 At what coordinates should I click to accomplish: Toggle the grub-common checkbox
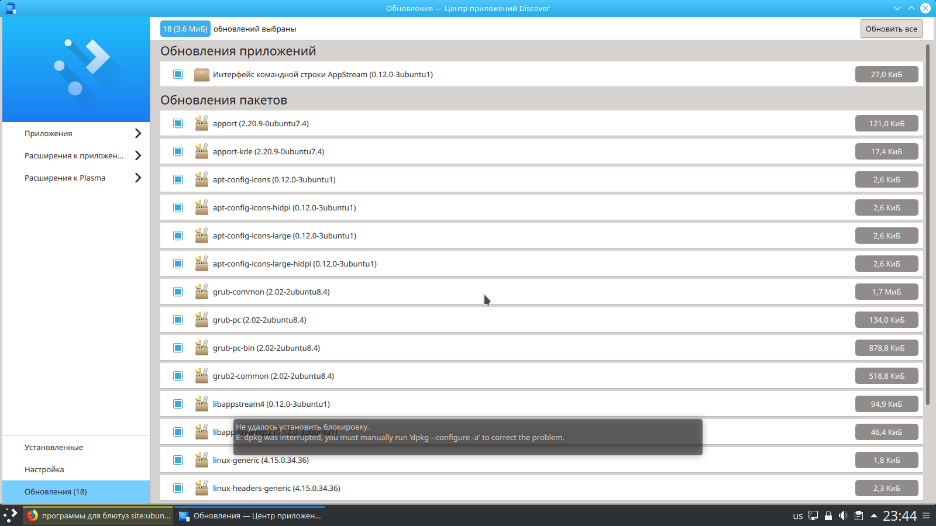click(x=178, y=292)
